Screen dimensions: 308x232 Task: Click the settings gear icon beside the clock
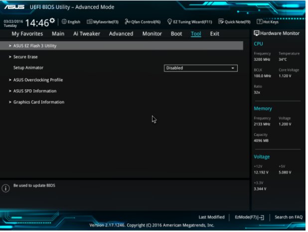pos(52,20)
